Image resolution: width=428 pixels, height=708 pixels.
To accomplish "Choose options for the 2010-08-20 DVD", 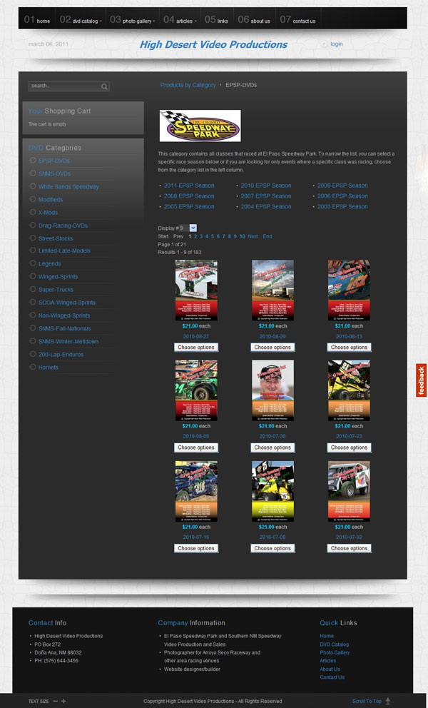I will tap(272, 348).
